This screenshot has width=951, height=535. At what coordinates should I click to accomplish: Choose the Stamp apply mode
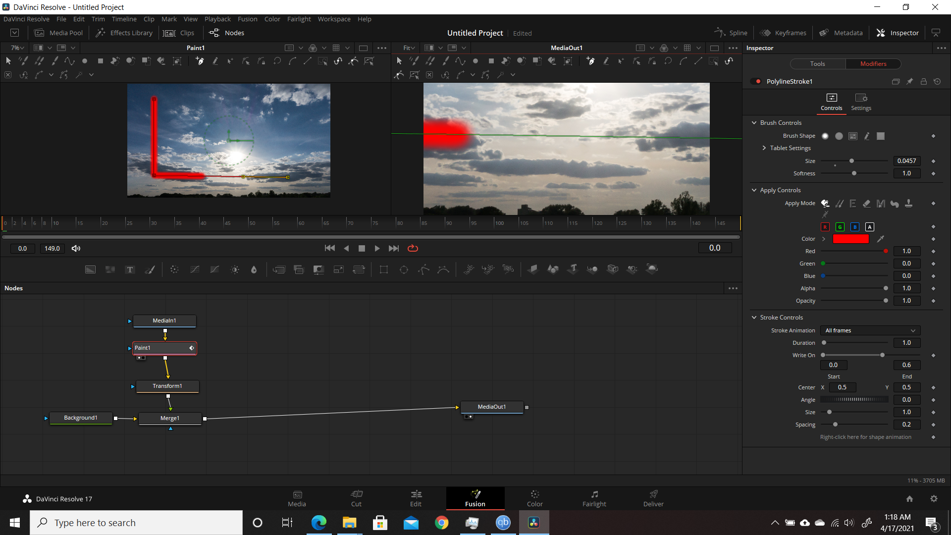908,204
